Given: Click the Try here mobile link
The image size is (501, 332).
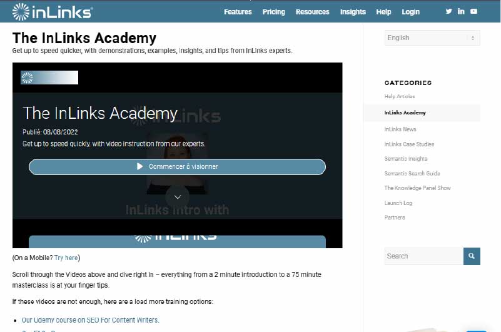Looking at the screenshot, I should [66, 258].
